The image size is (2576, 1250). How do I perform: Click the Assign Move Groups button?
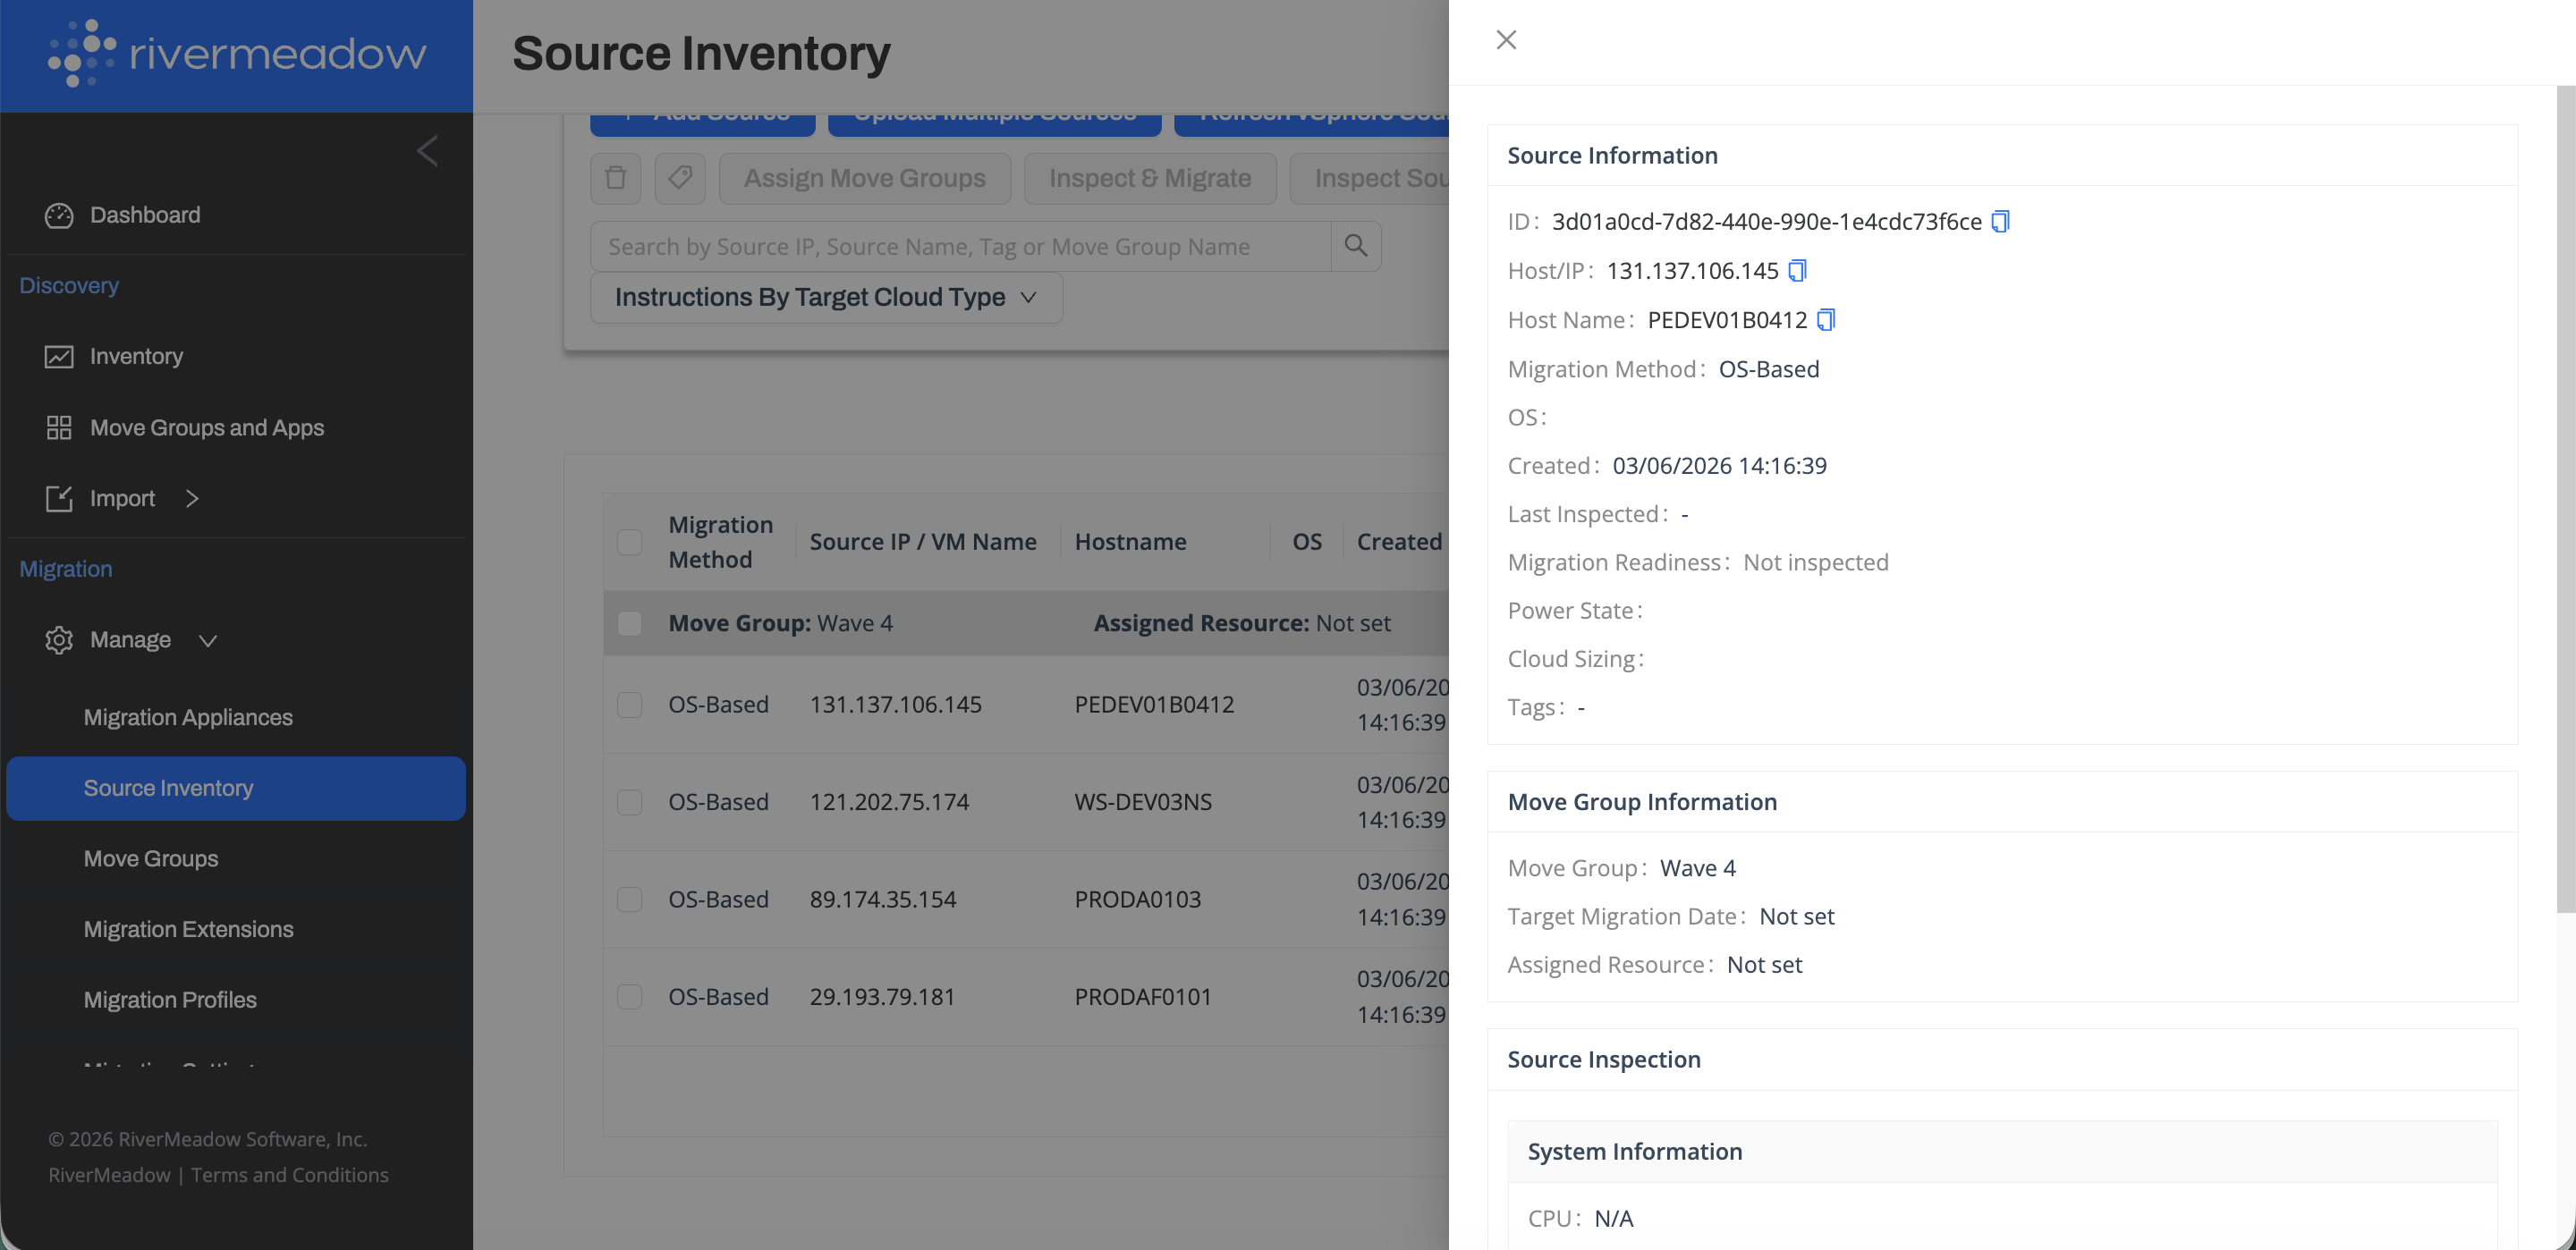click(864, 178)
